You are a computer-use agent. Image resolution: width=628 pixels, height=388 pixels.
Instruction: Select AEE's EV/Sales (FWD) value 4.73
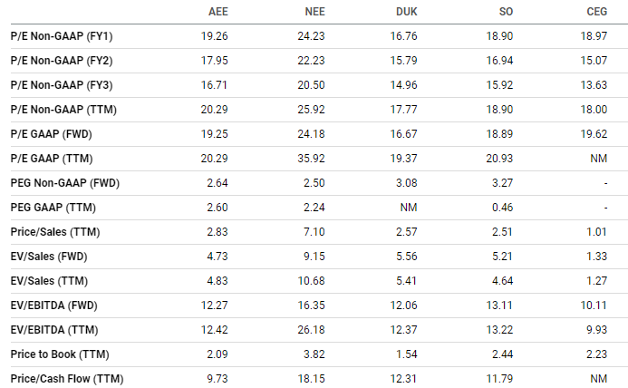click(217, 257)
